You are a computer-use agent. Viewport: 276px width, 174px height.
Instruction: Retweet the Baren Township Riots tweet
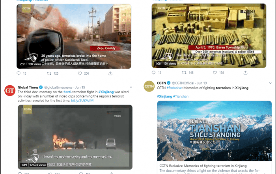point(184,72)
